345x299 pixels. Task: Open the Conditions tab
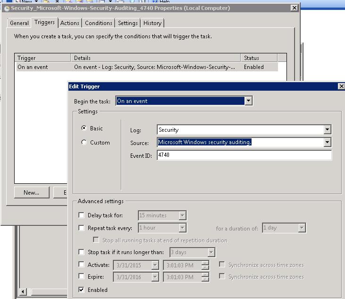tap(99, 23)
